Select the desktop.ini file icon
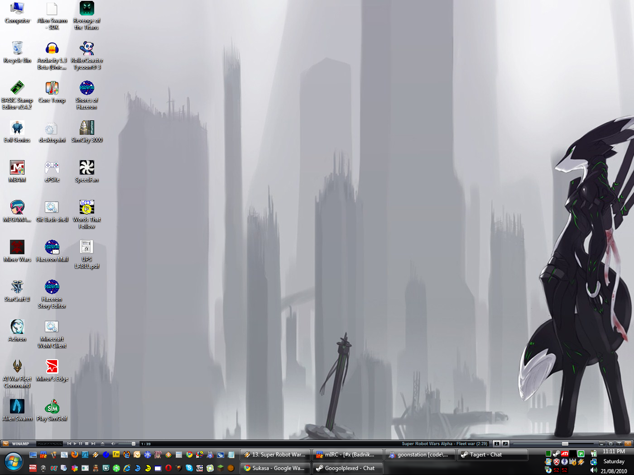The width and height of the screenshot is (634, 475). [x=52, y=132]
